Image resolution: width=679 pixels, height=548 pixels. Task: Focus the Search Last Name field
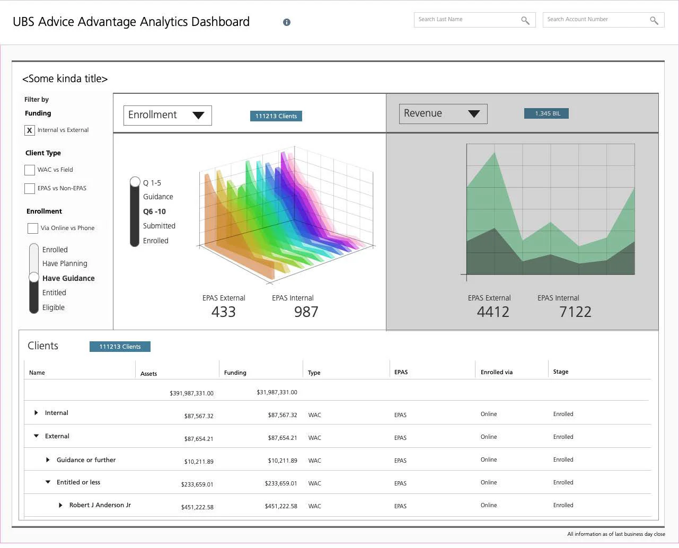[x=474, y=20]
